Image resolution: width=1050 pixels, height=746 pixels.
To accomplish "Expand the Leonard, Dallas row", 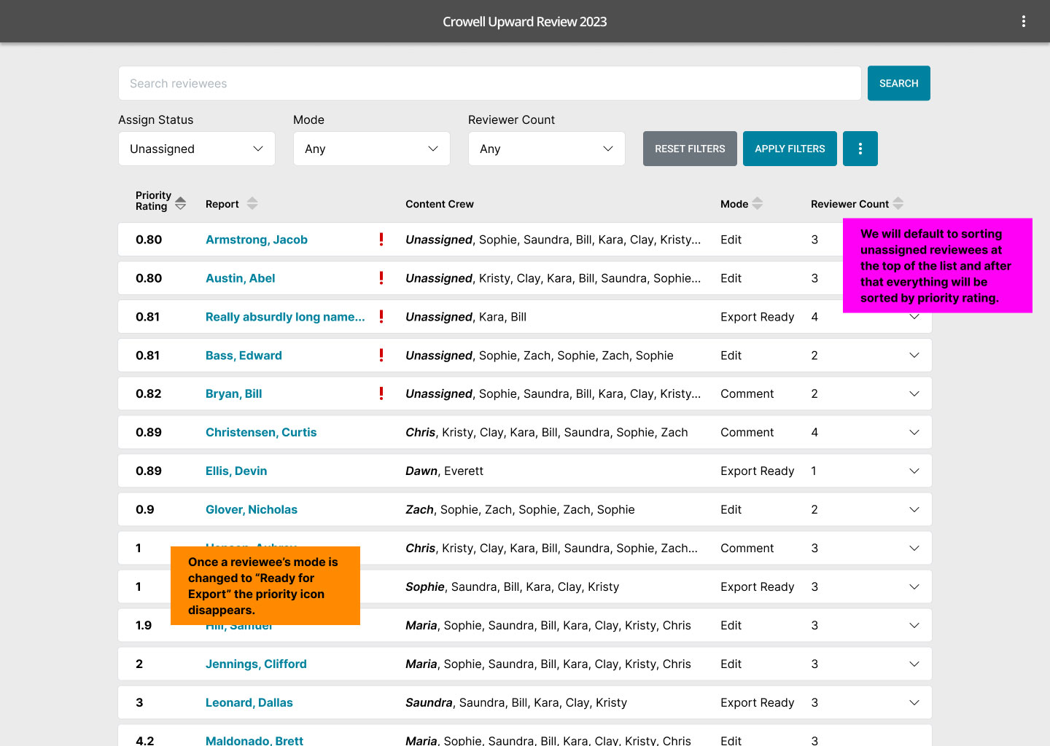I will point(914,702).
